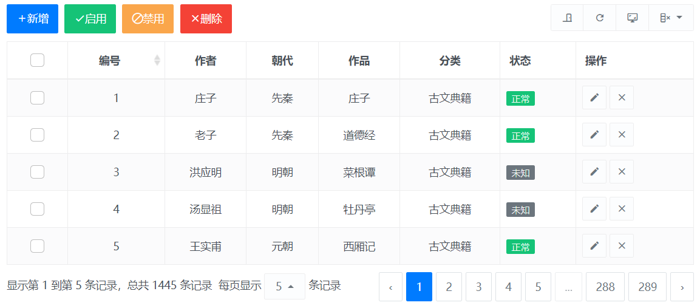Image resolution: width=700 pixels, height=308 pixels.
Task: Edit the 庄子 row with pencil icon
Action: point(594,97)
